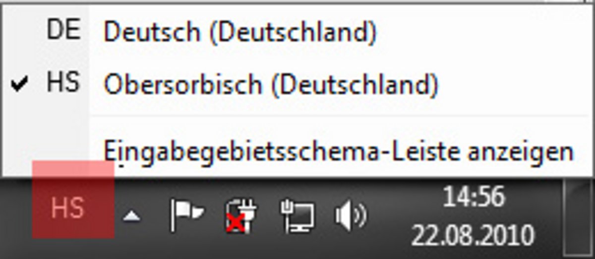This screenshot has width=595, height=259.
Task: Click the HS abbreviation in language menu
Action: click(63, 82)
